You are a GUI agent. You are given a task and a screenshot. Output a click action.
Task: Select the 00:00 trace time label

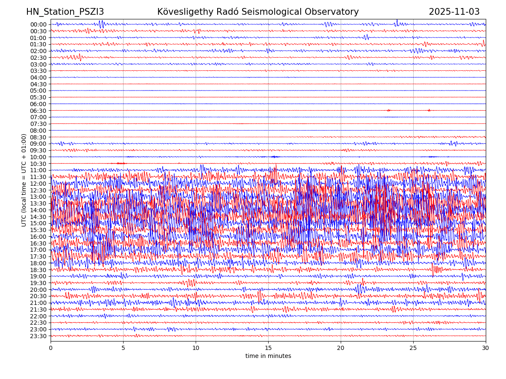(x=38, y=24)
